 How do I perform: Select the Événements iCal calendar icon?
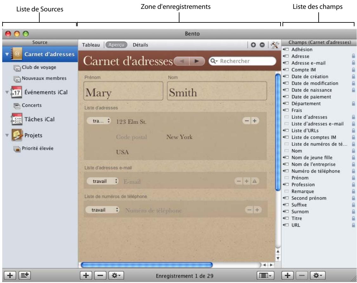click(16, 92)
